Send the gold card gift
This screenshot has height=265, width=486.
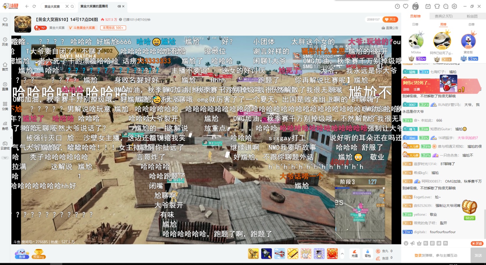click(x=293, y=253)
